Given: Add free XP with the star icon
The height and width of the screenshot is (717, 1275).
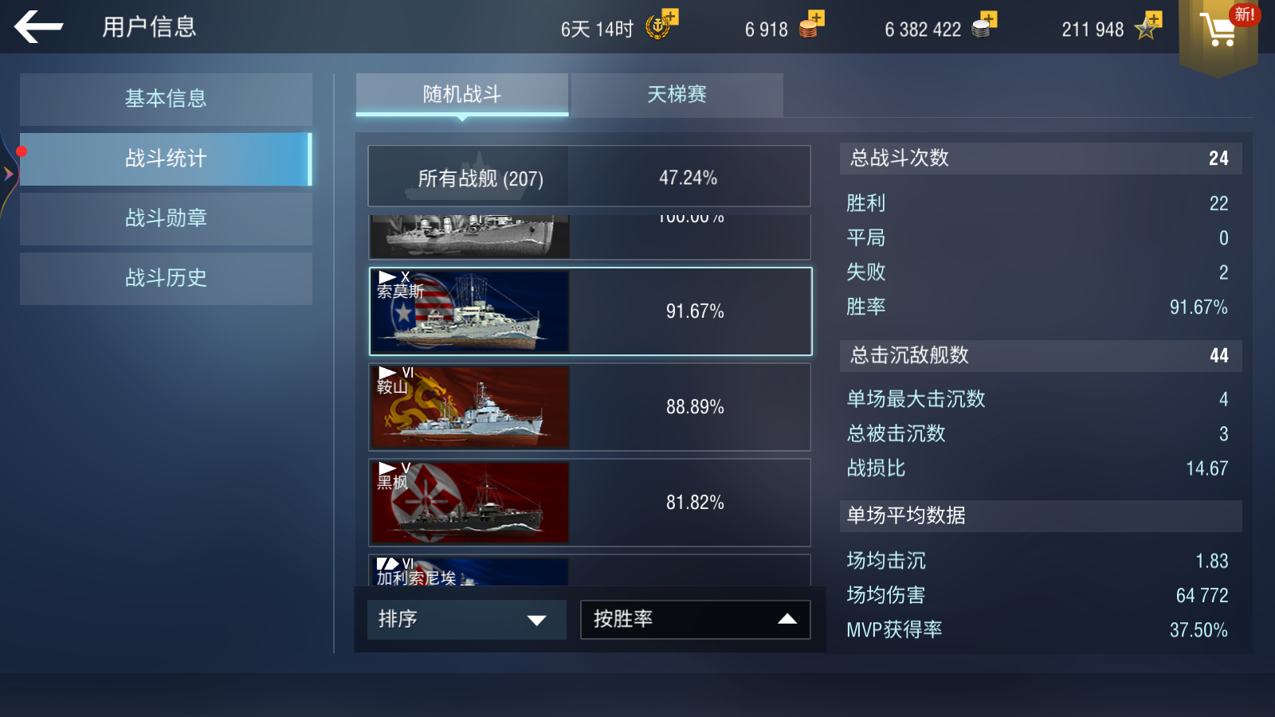Looking at the screenshot, I should (x=1148, y=25).
